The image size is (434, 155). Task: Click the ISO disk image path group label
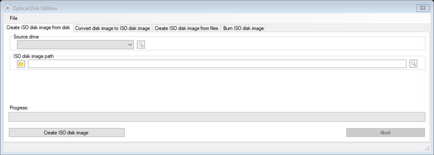pos(34,56)
